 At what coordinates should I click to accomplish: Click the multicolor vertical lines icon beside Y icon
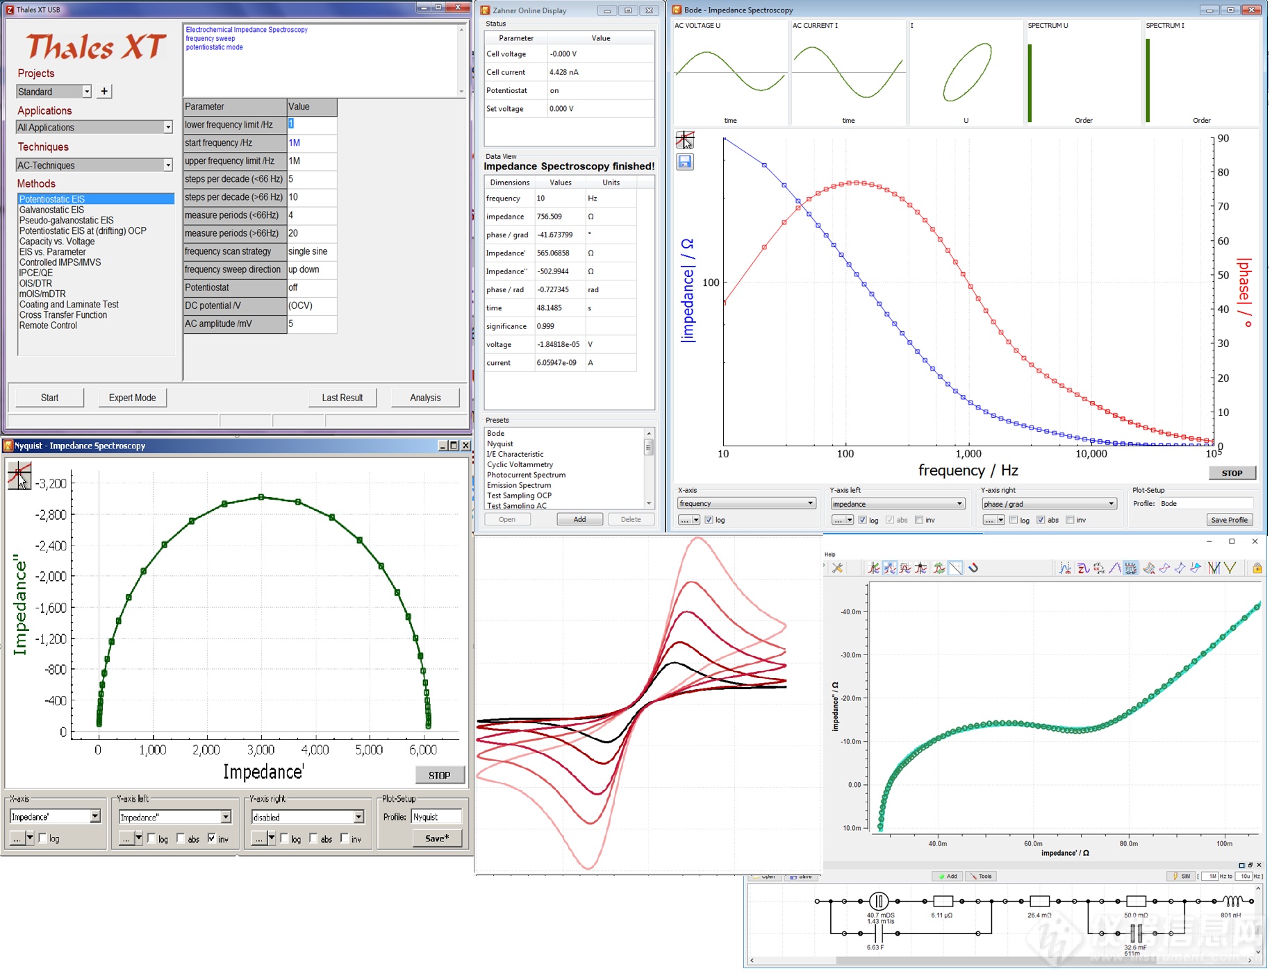[1214, 568]
